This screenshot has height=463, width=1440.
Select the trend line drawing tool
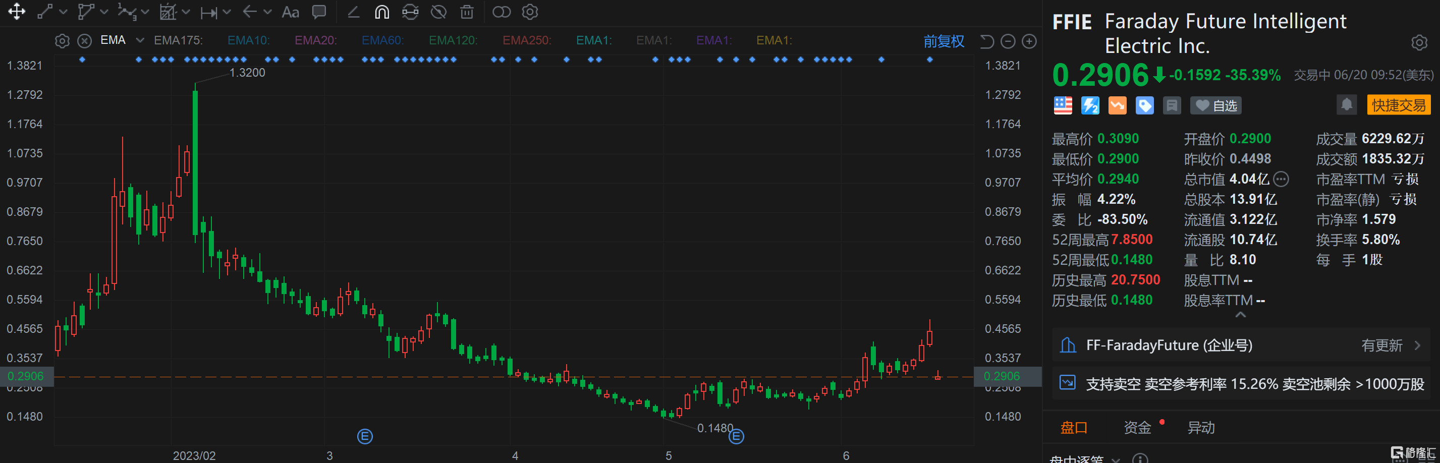(x=45, y=12)
